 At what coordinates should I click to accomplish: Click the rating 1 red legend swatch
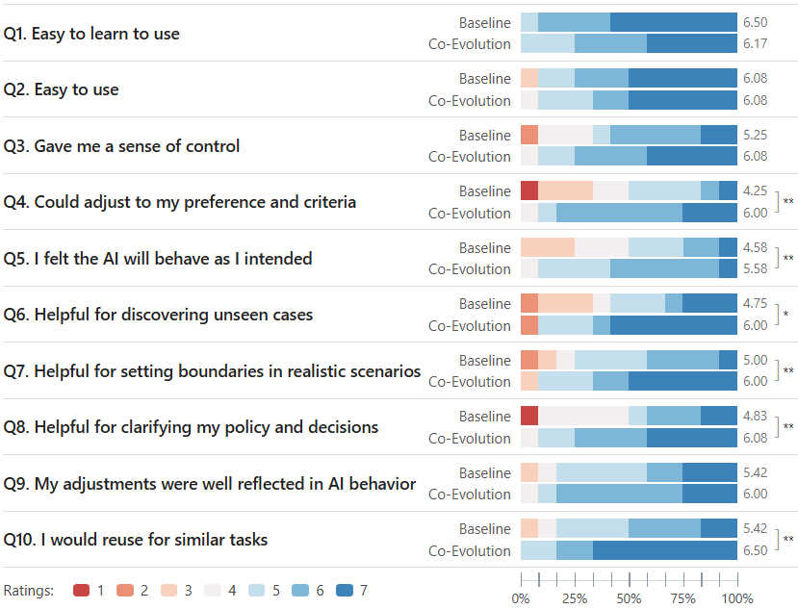[82, 591]
